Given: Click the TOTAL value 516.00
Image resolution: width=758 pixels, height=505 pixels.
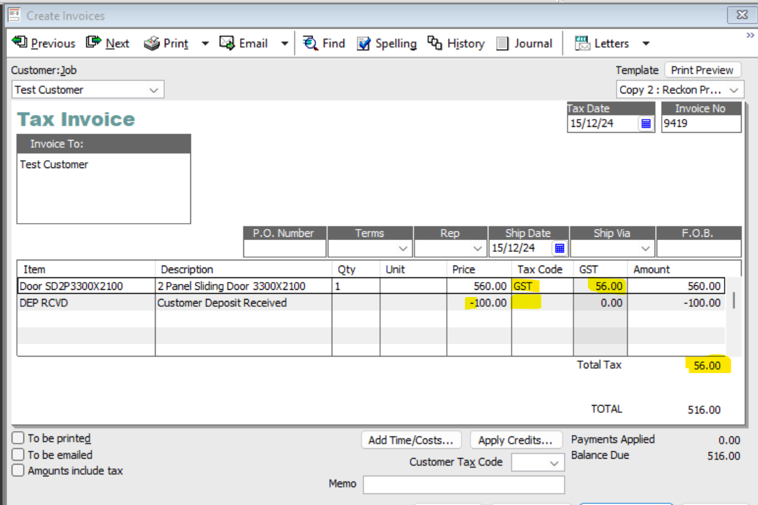Looking at the screenshot, I should [x=704, y=409].
